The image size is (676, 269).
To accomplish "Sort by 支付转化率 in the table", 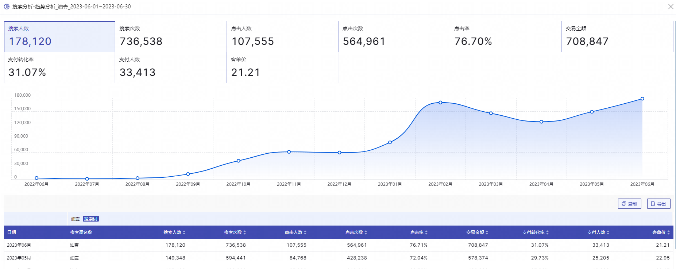I will [548, 233].
